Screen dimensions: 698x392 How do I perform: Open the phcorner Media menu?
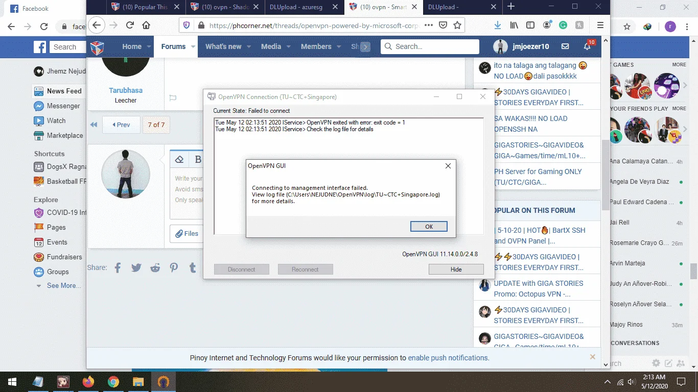(271, 46)
